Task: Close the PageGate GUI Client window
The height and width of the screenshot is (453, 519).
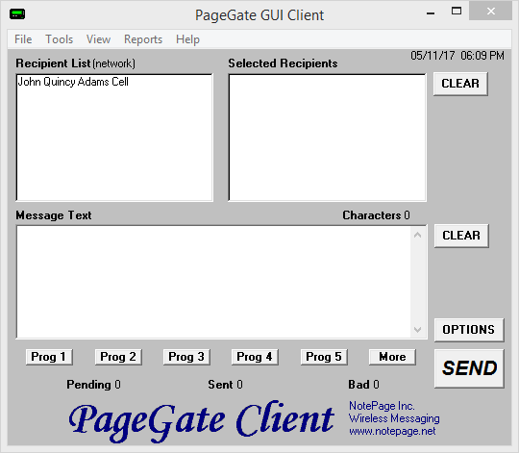Action: (491, 12)
